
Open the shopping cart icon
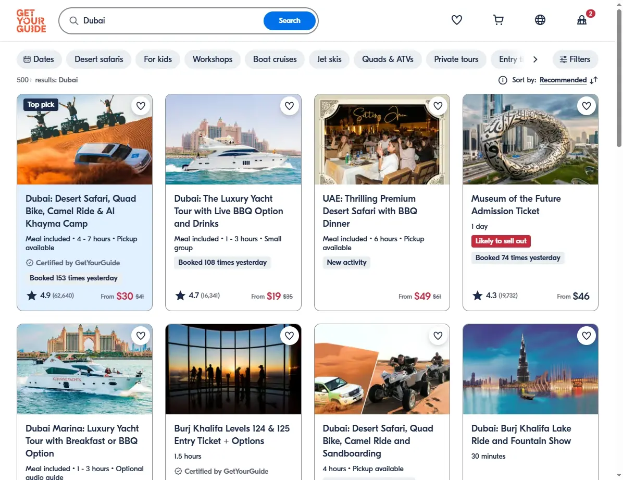pyautogui.click(x=498, y=20)
